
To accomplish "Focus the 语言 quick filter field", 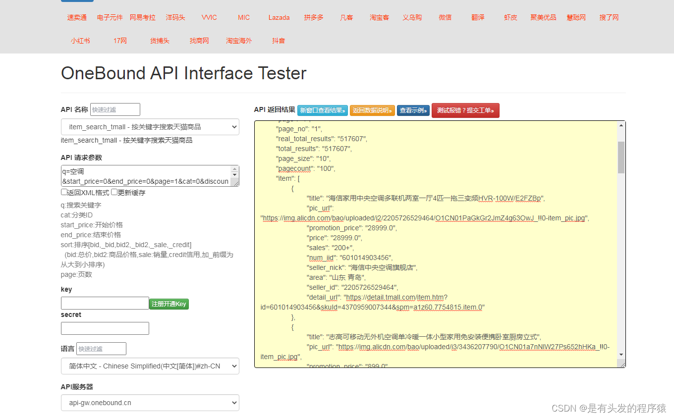I will (x=101, y=349).
